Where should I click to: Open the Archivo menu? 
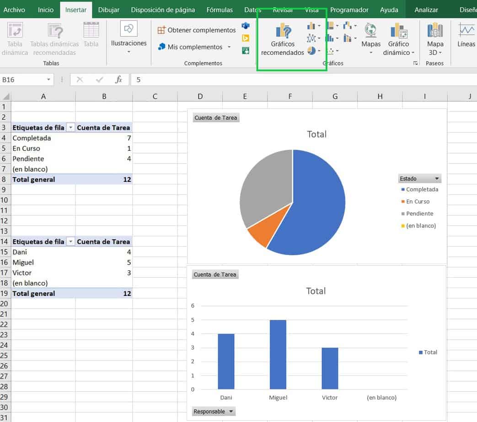[x=14, y=10]
